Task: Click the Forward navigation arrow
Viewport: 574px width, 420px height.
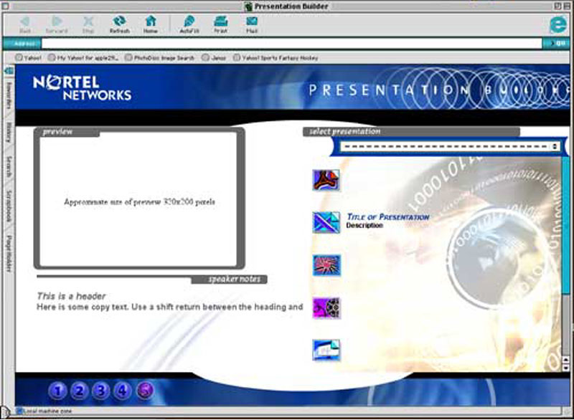Action: pyautogui.click(x=56, y=24)
